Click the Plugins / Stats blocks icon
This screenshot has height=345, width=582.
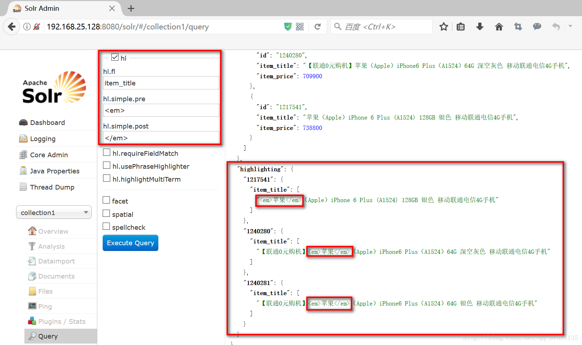[x=32, y=321]
